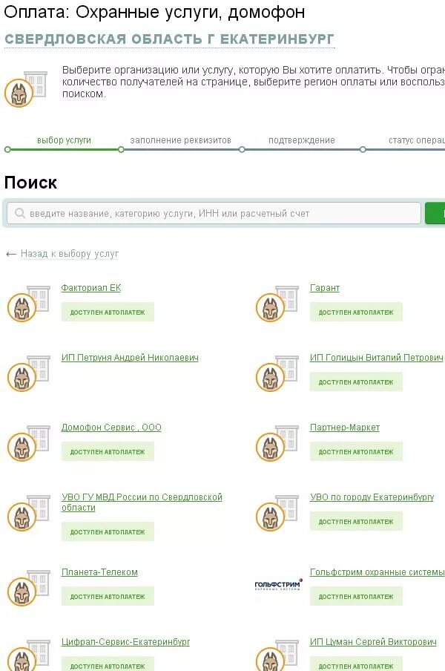Click the green search button
The image size is (445, 671).
pos(435,213)
